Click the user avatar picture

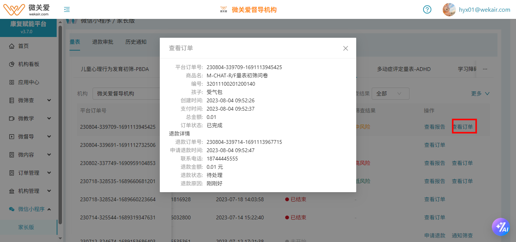[449, 9]
